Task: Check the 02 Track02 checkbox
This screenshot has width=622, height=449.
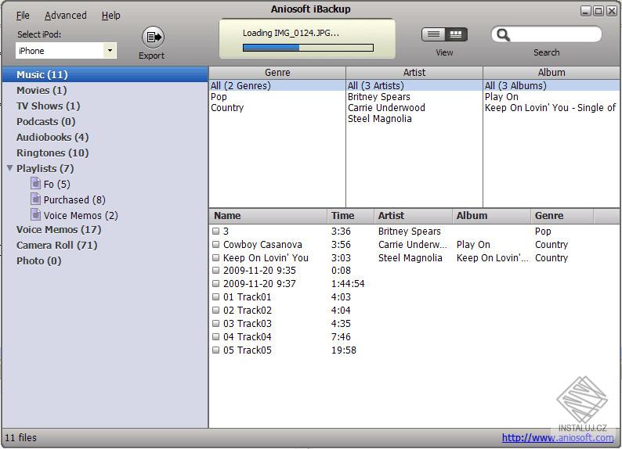Action: [x=215, y=310]
